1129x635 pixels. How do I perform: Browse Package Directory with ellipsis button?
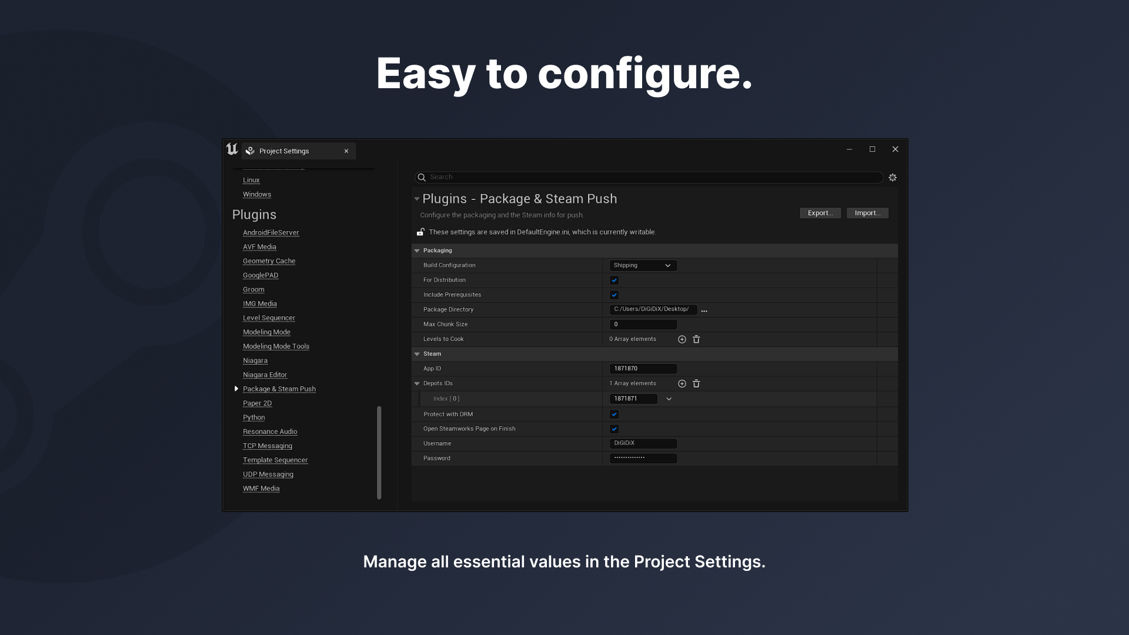click(x=704, y=310)
